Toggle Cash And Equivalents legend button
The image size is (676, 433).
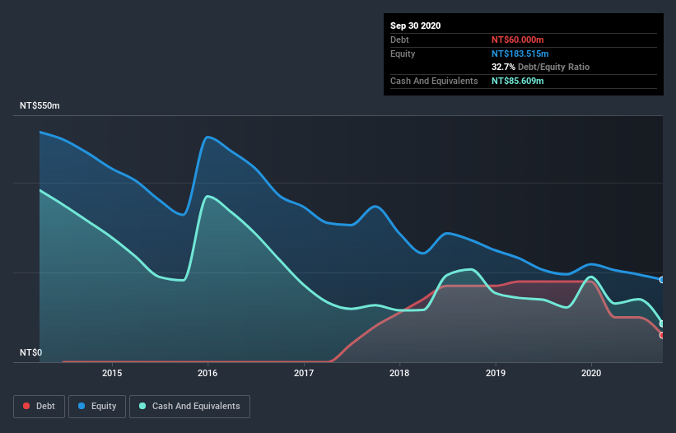[189, 407]
